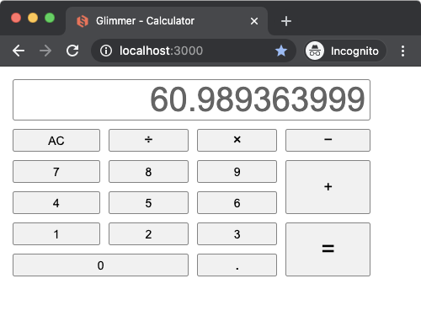
Task: Select the number 3 key
Action: 237,234
